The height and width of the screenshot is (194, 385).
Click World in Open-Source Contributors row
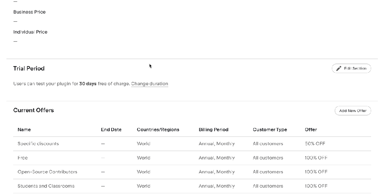click(143, 172)
